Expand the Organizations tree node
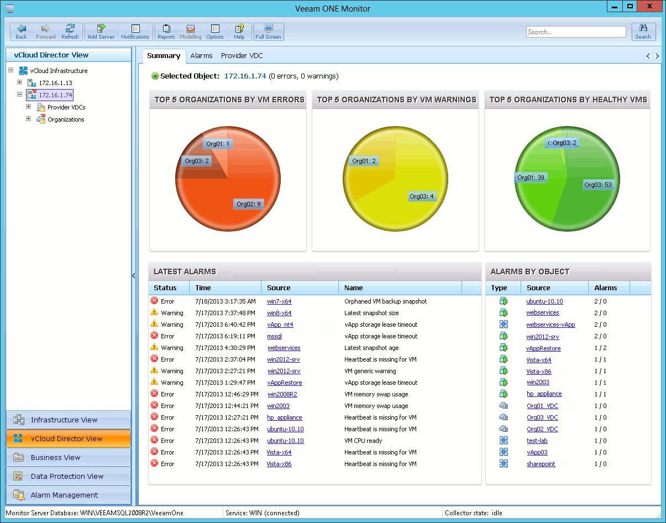Image resolution: width=666 pixels, height=523 pixels. [29, 119]
